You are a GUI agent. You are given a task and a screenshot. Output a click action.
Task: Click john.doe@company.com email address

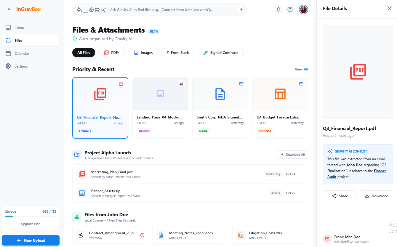pos(351,241)
